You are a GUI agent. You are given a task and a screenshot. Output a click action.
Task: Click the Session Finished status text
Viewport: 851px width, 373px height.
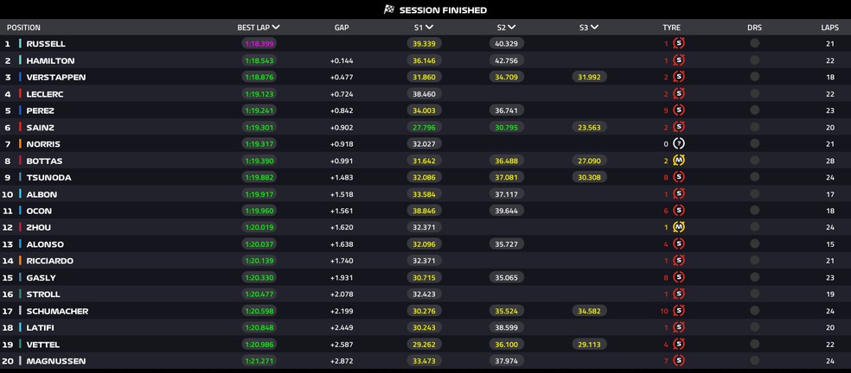point(443,9)
